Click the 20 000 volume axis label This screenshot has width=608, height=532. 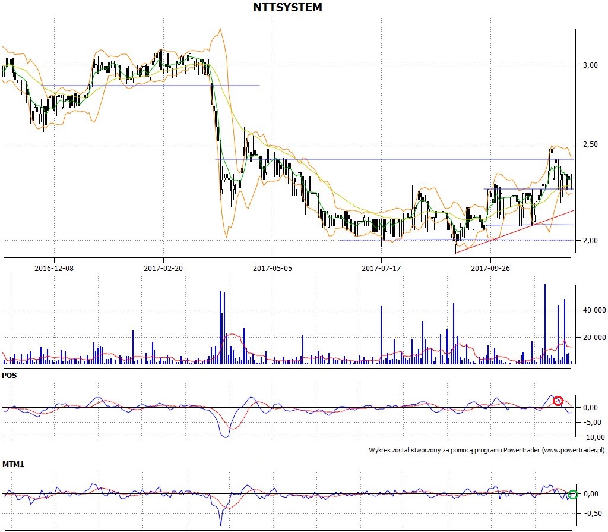click(594, 338)
